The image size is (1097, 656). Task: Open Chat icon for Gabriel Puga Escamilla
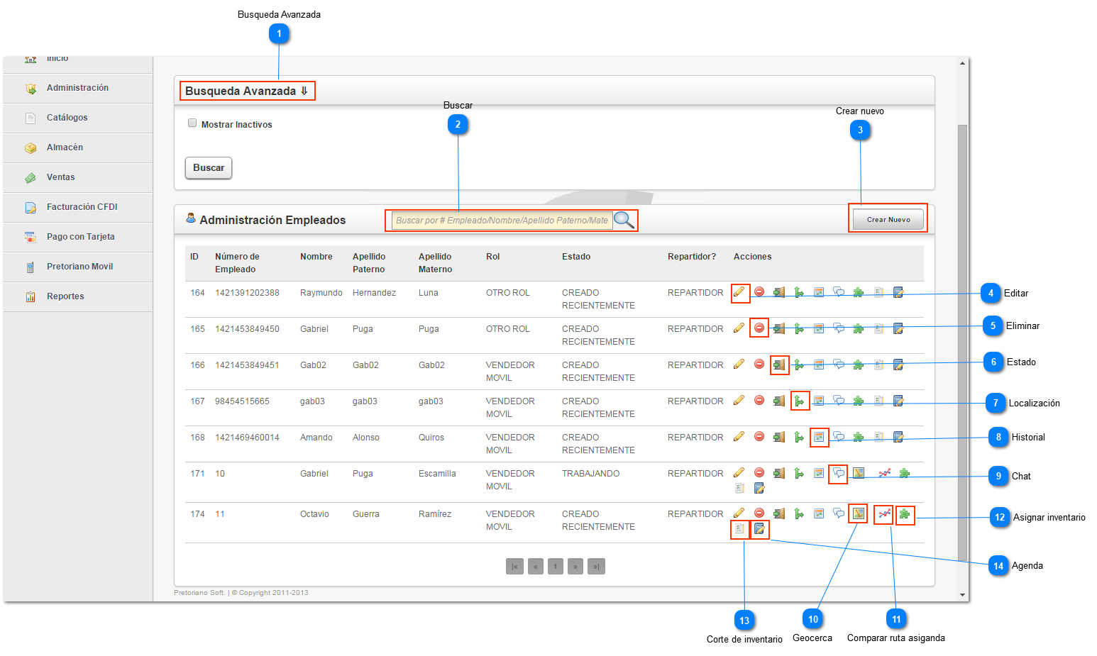[x=839, y=473]
